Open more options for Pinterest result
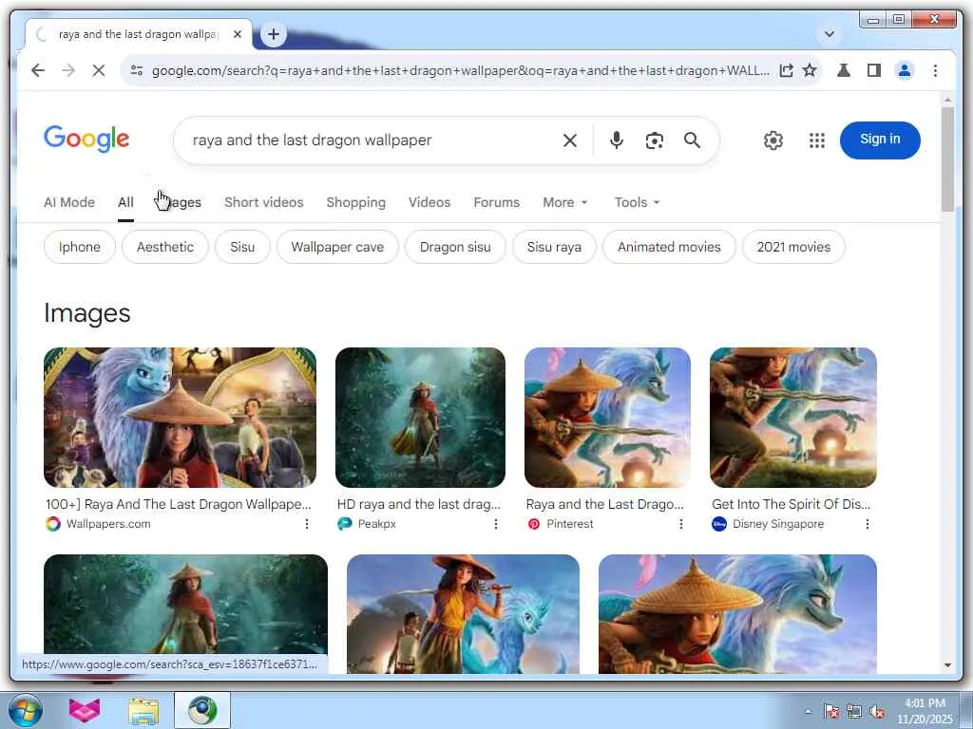This screenshot has width=973, height=729. point(680,524)
